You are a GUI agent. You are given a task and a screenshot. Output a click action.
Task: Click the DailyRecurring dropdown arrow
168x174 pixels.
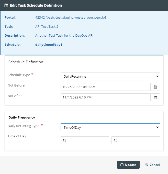(x=158, y=77)
